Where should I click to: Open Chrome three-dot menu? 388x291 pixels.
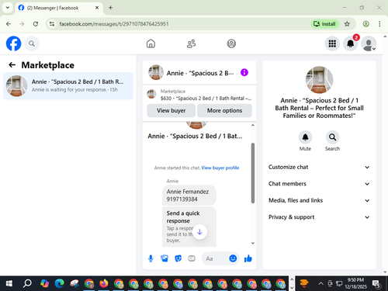point(379,24)
